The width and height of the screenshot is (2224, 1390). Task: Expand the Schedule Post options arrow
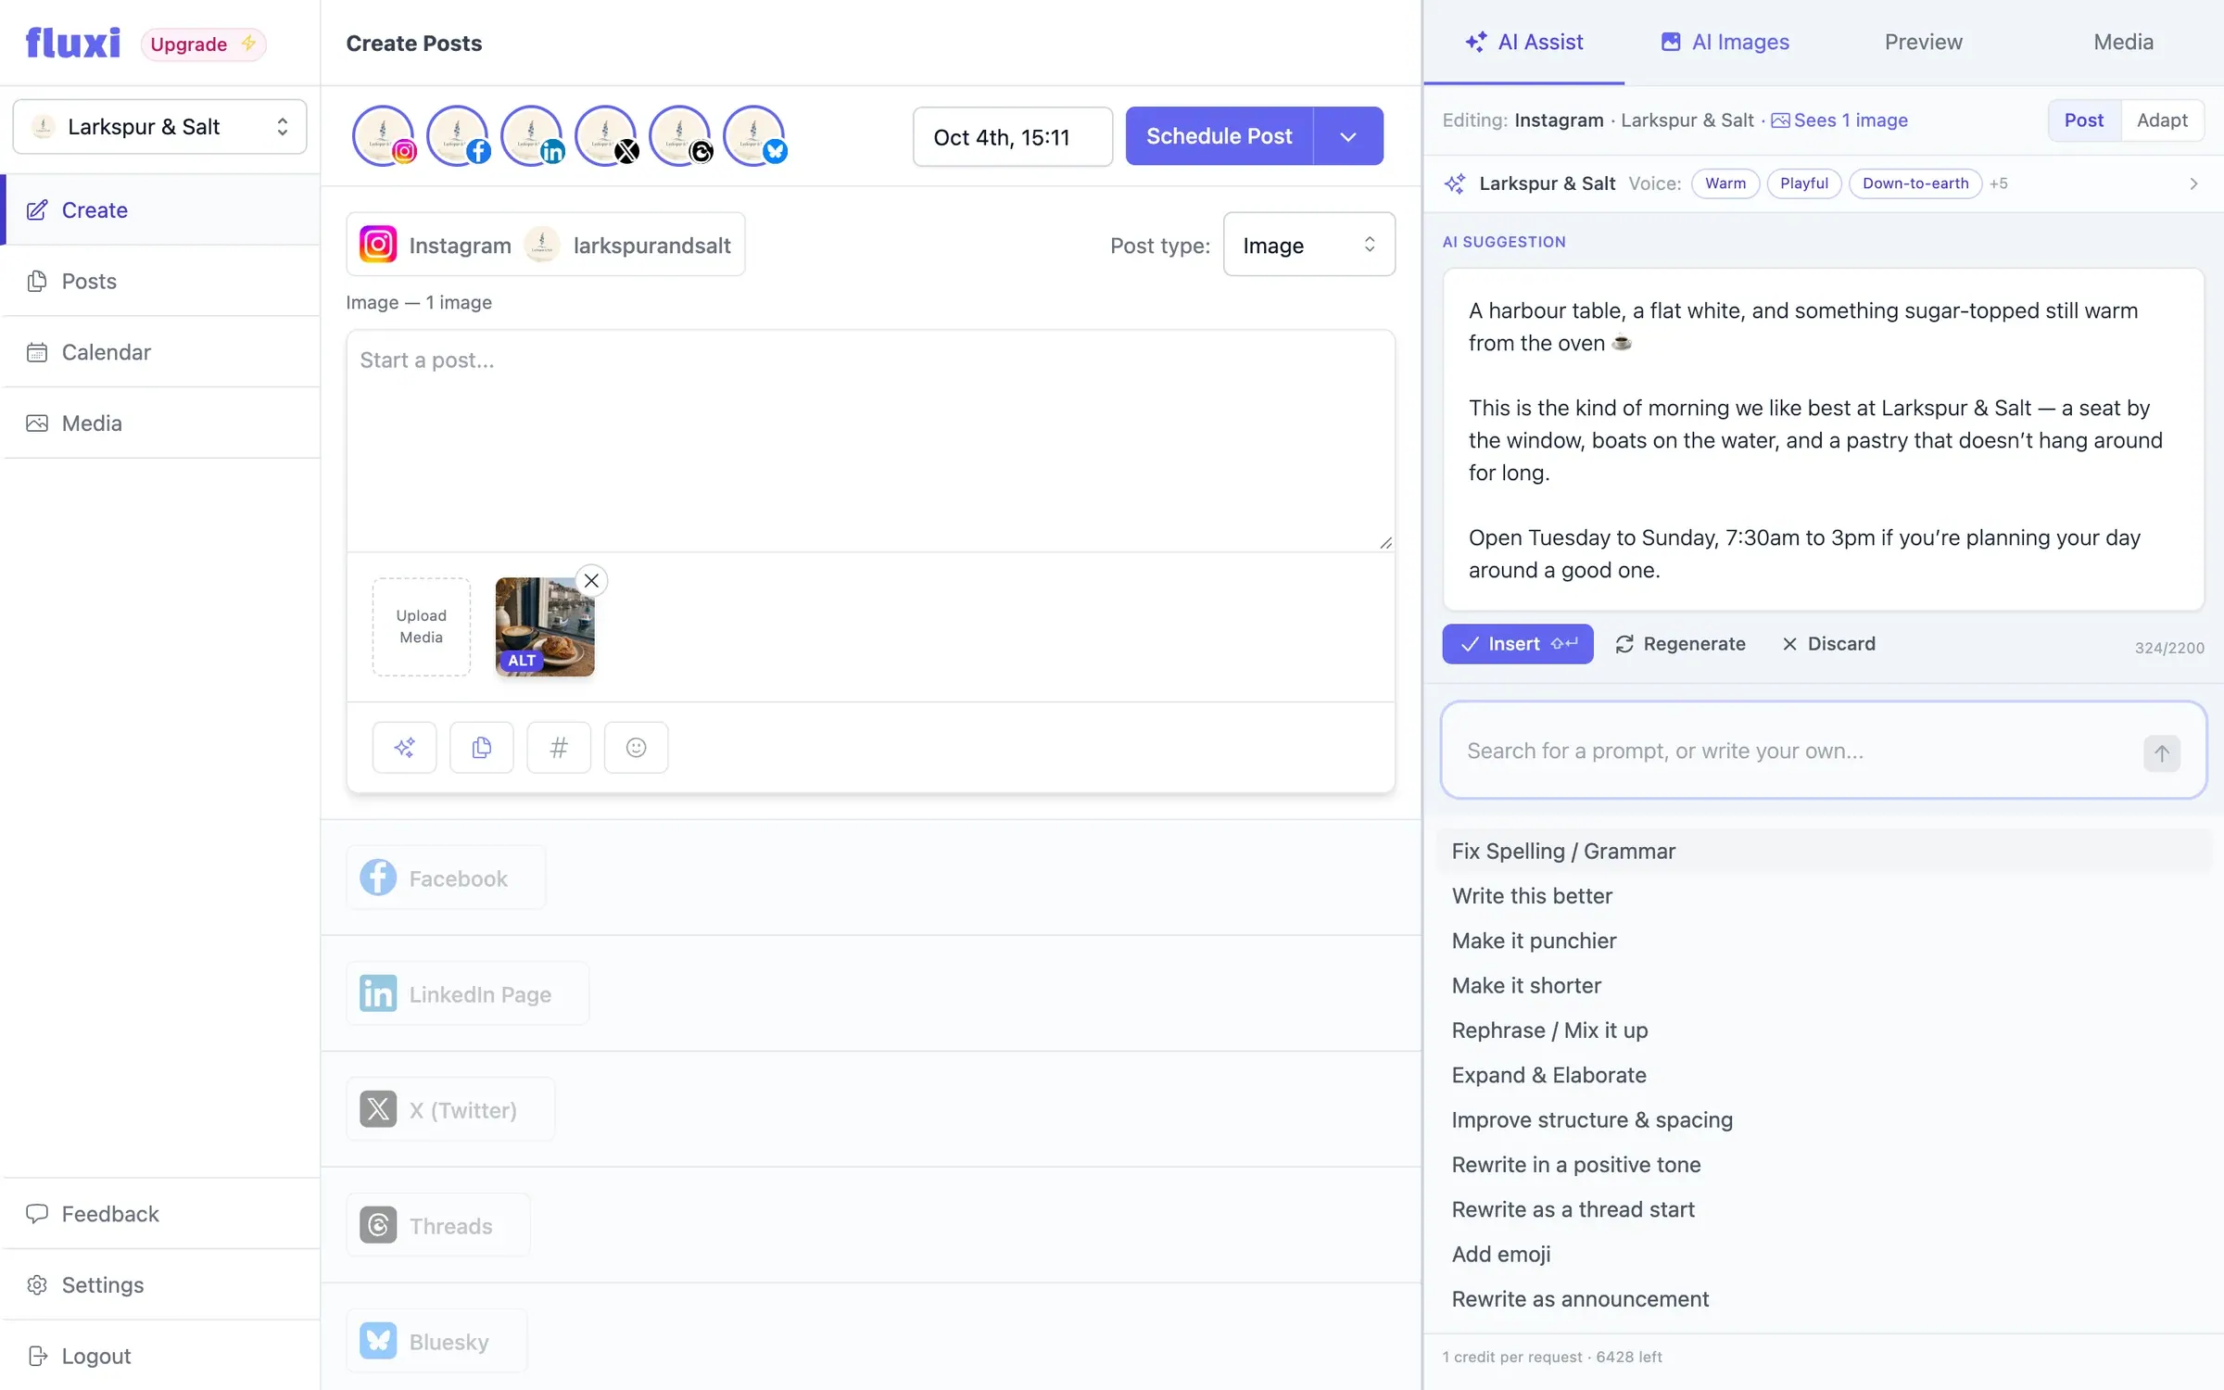pyautogui.click(x=1348, y=136)
